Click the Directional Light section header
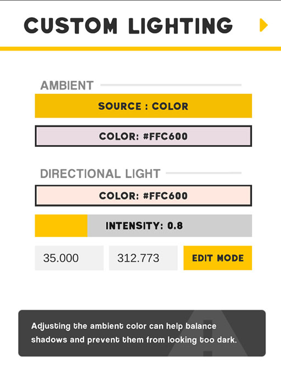The image size is (281, 371). click(100, 174)
